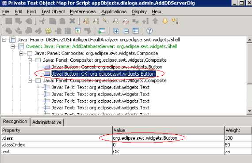Open the Help menu

pos(157,12)
